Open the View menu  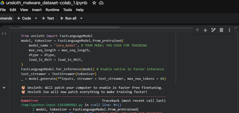pos(24,10)
